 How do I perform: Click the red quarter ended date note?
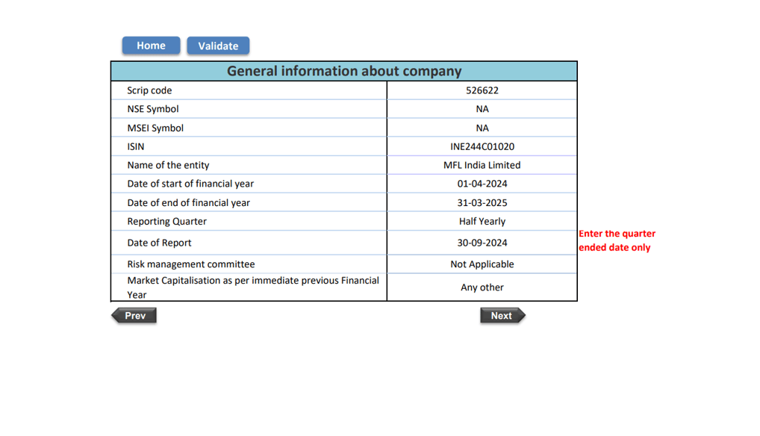pyautogui.click(x=617, y=240)
